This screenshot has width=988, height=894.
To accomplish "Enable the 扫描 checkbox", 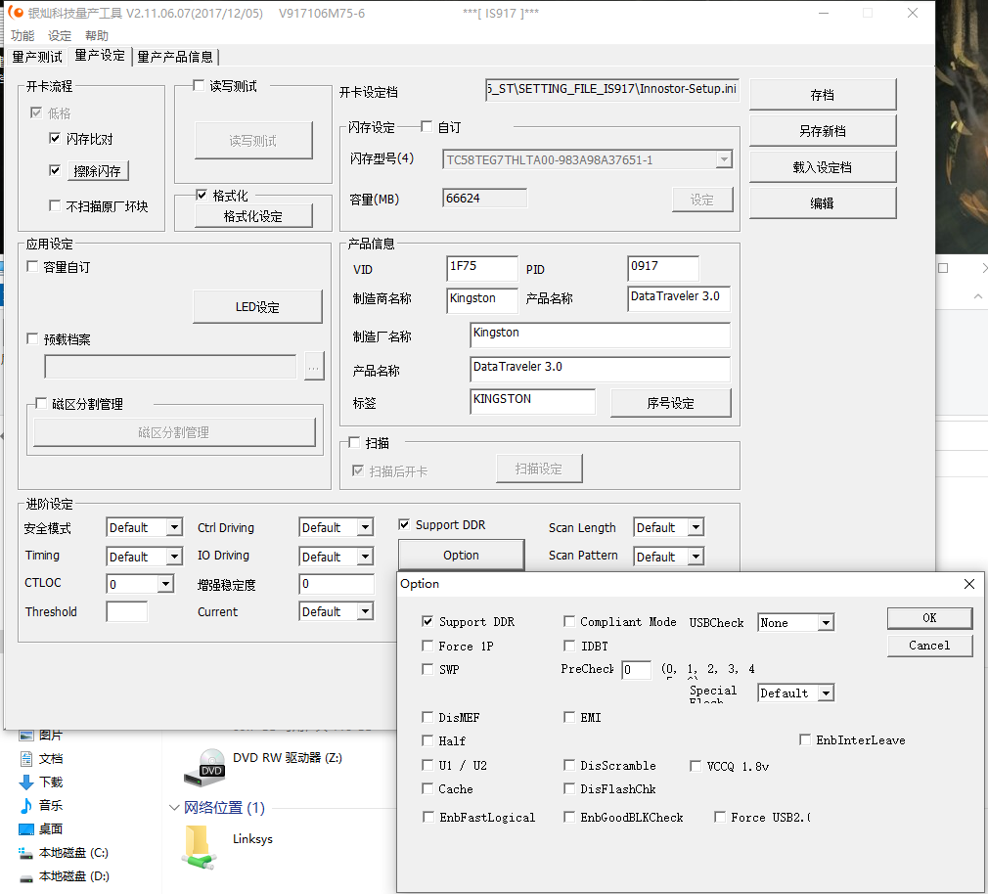I will point(354,442).
